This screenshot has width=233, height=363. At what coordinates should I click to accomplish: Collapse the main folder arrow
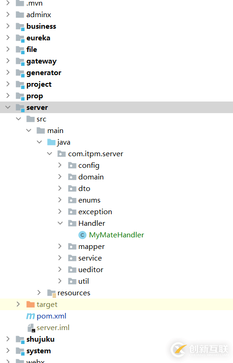pos(29,130)
